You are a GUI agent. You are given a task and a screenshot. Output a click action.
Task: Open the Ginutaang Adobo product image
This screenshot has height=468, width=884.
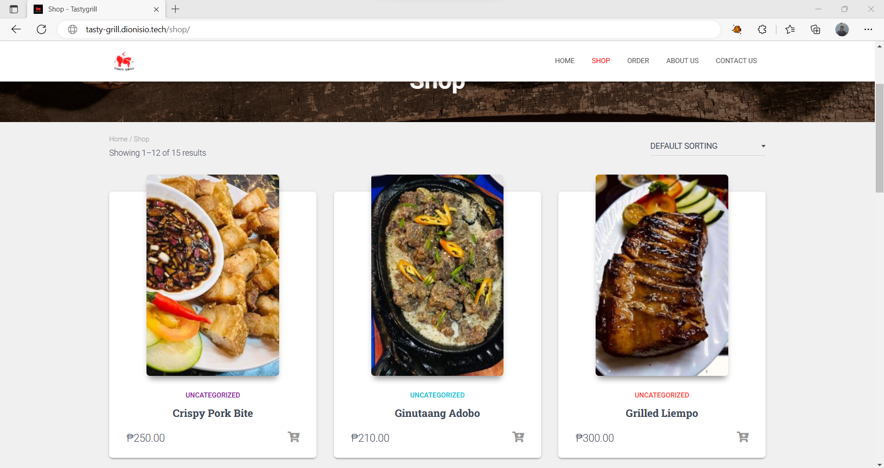tap(437, 275)
